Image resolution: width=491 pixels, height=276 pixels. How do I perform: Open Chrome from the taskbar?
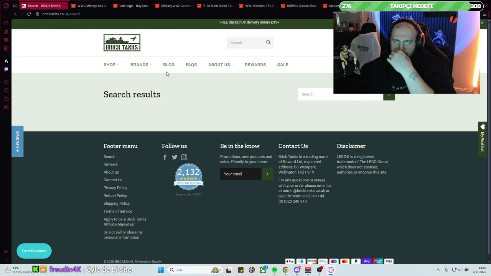click(285, 270)
